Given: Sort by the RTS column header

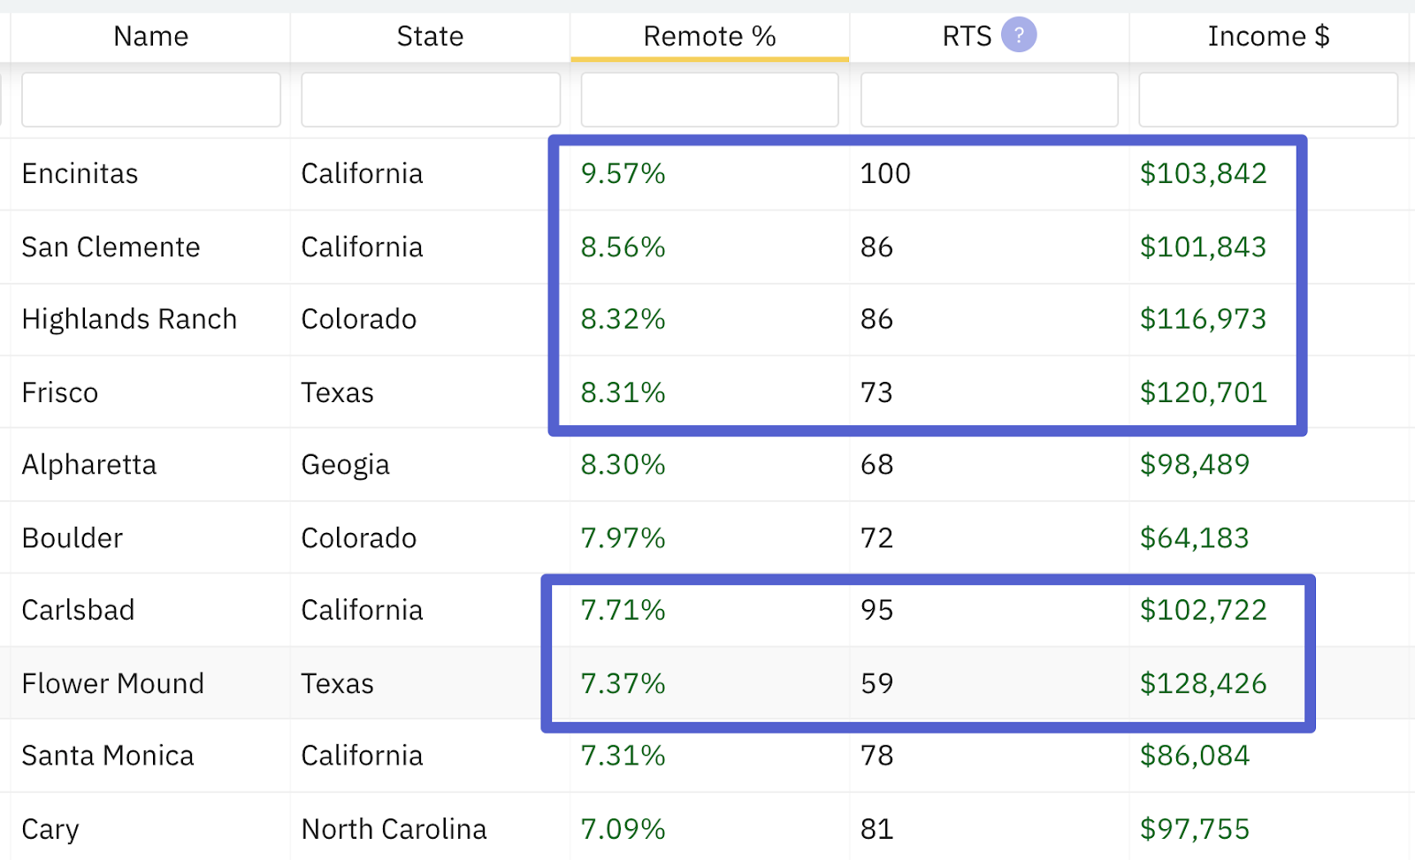Looking at the screenshot, I should (x=967, y=36).
